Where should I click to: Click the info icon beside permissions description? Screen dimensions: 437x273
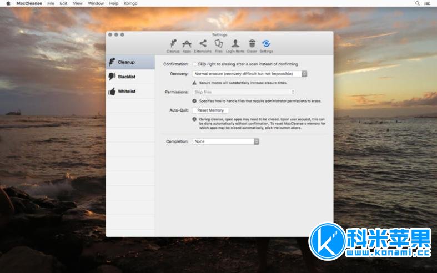point(194,101)
